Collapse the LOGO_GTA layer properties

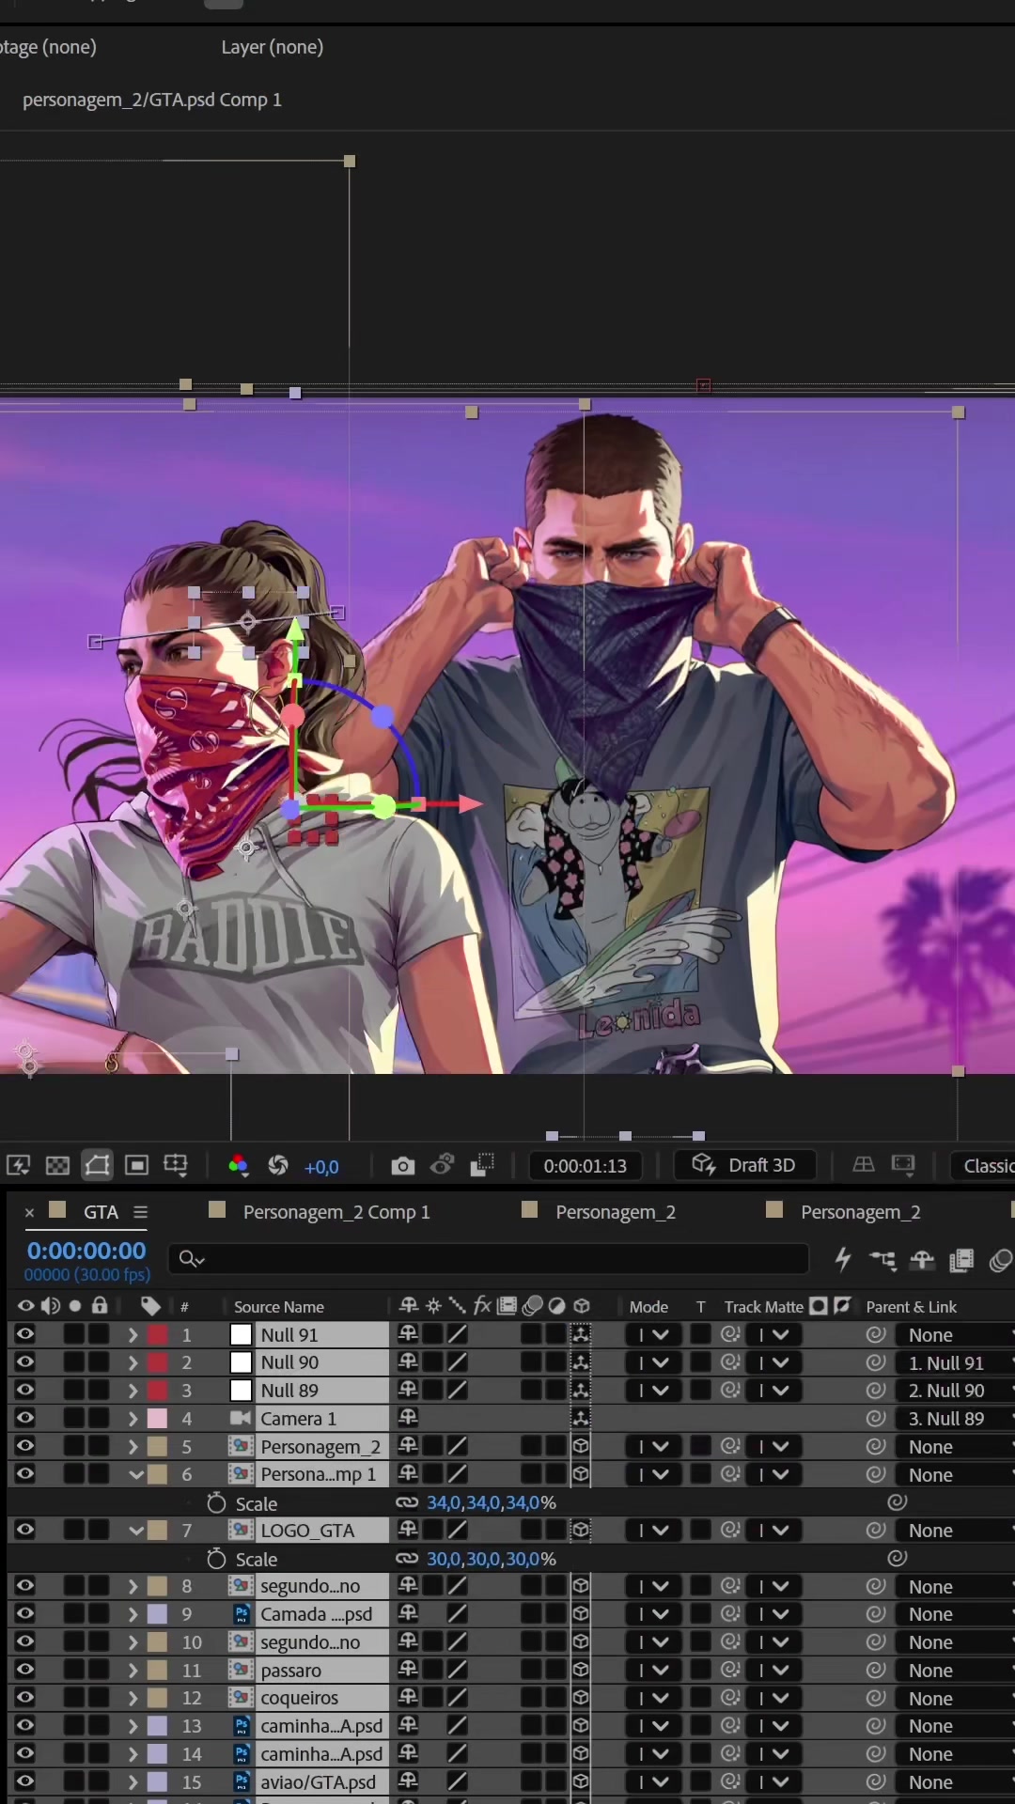(135, 1531)
